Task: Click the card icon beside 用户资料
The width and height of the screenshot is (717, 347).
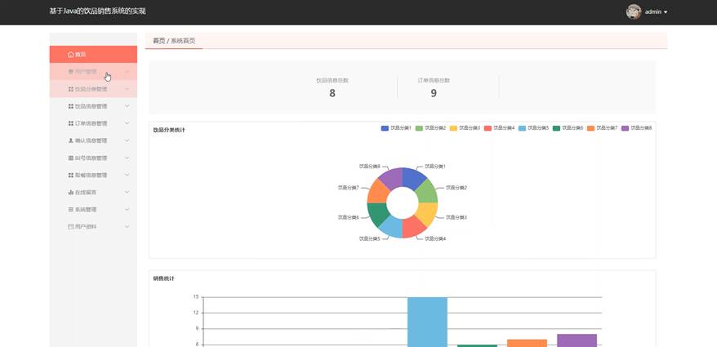Action: [x=70, y=227]
